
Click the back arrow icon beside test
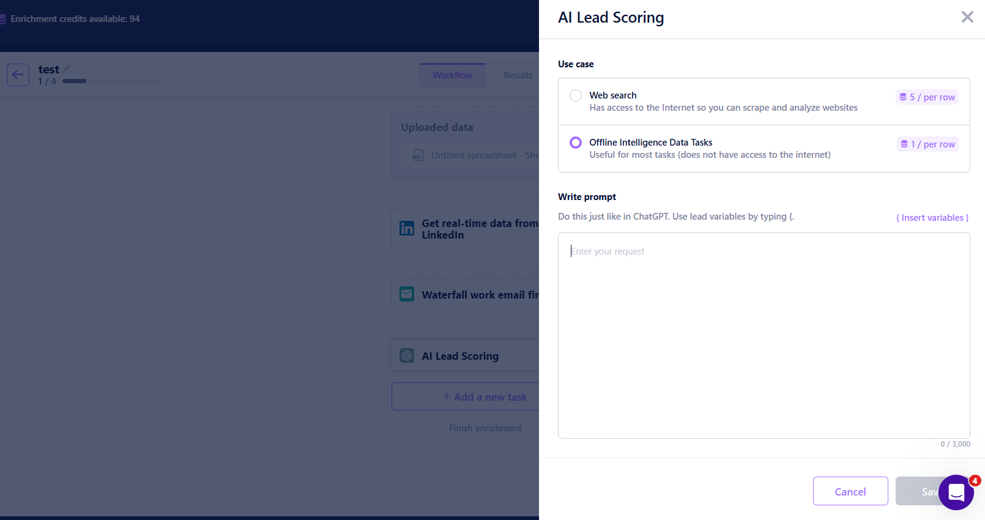(x=18, y=75)
